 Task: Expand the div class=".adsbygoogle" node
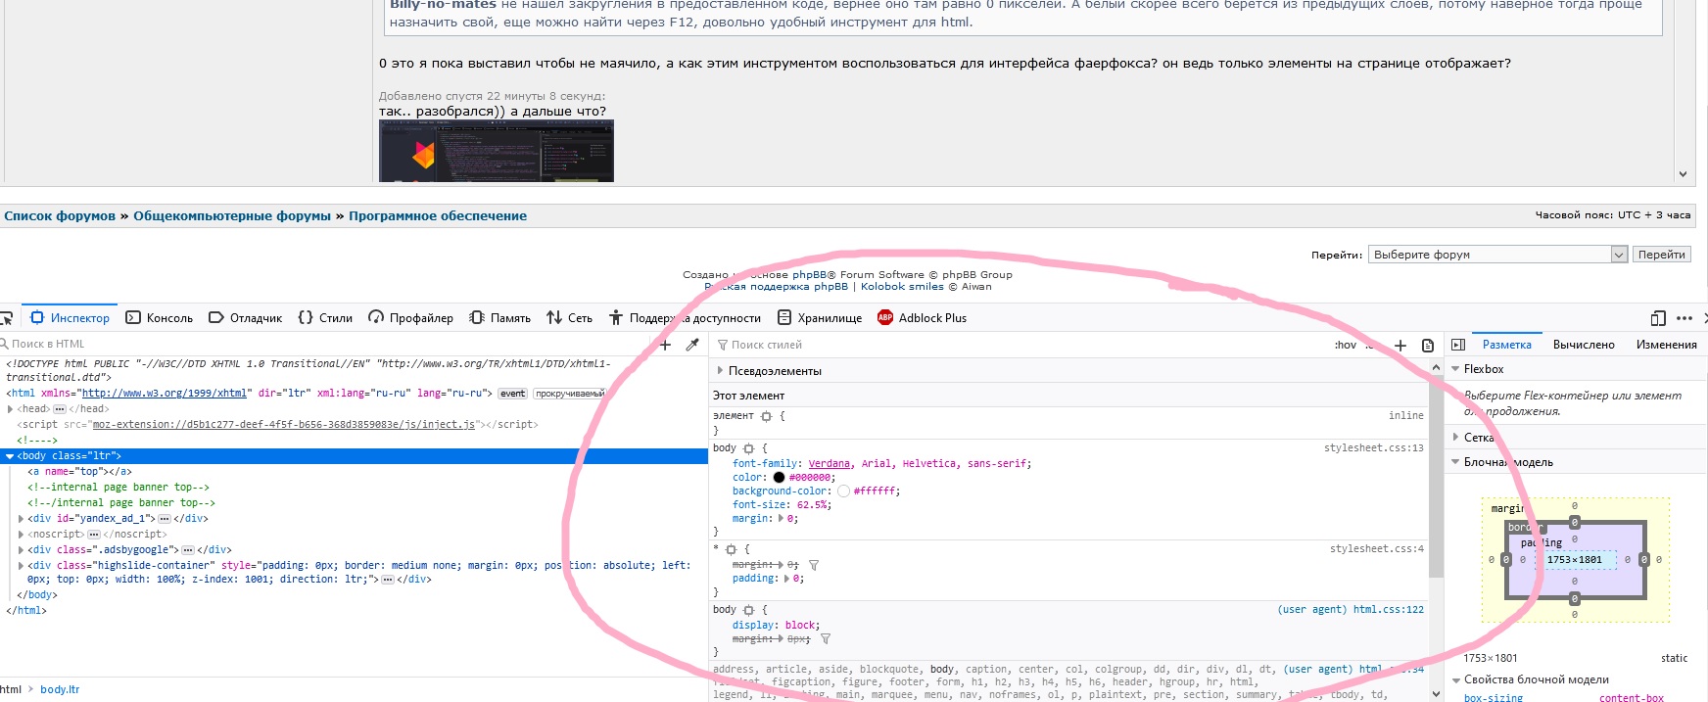(21, 550)
